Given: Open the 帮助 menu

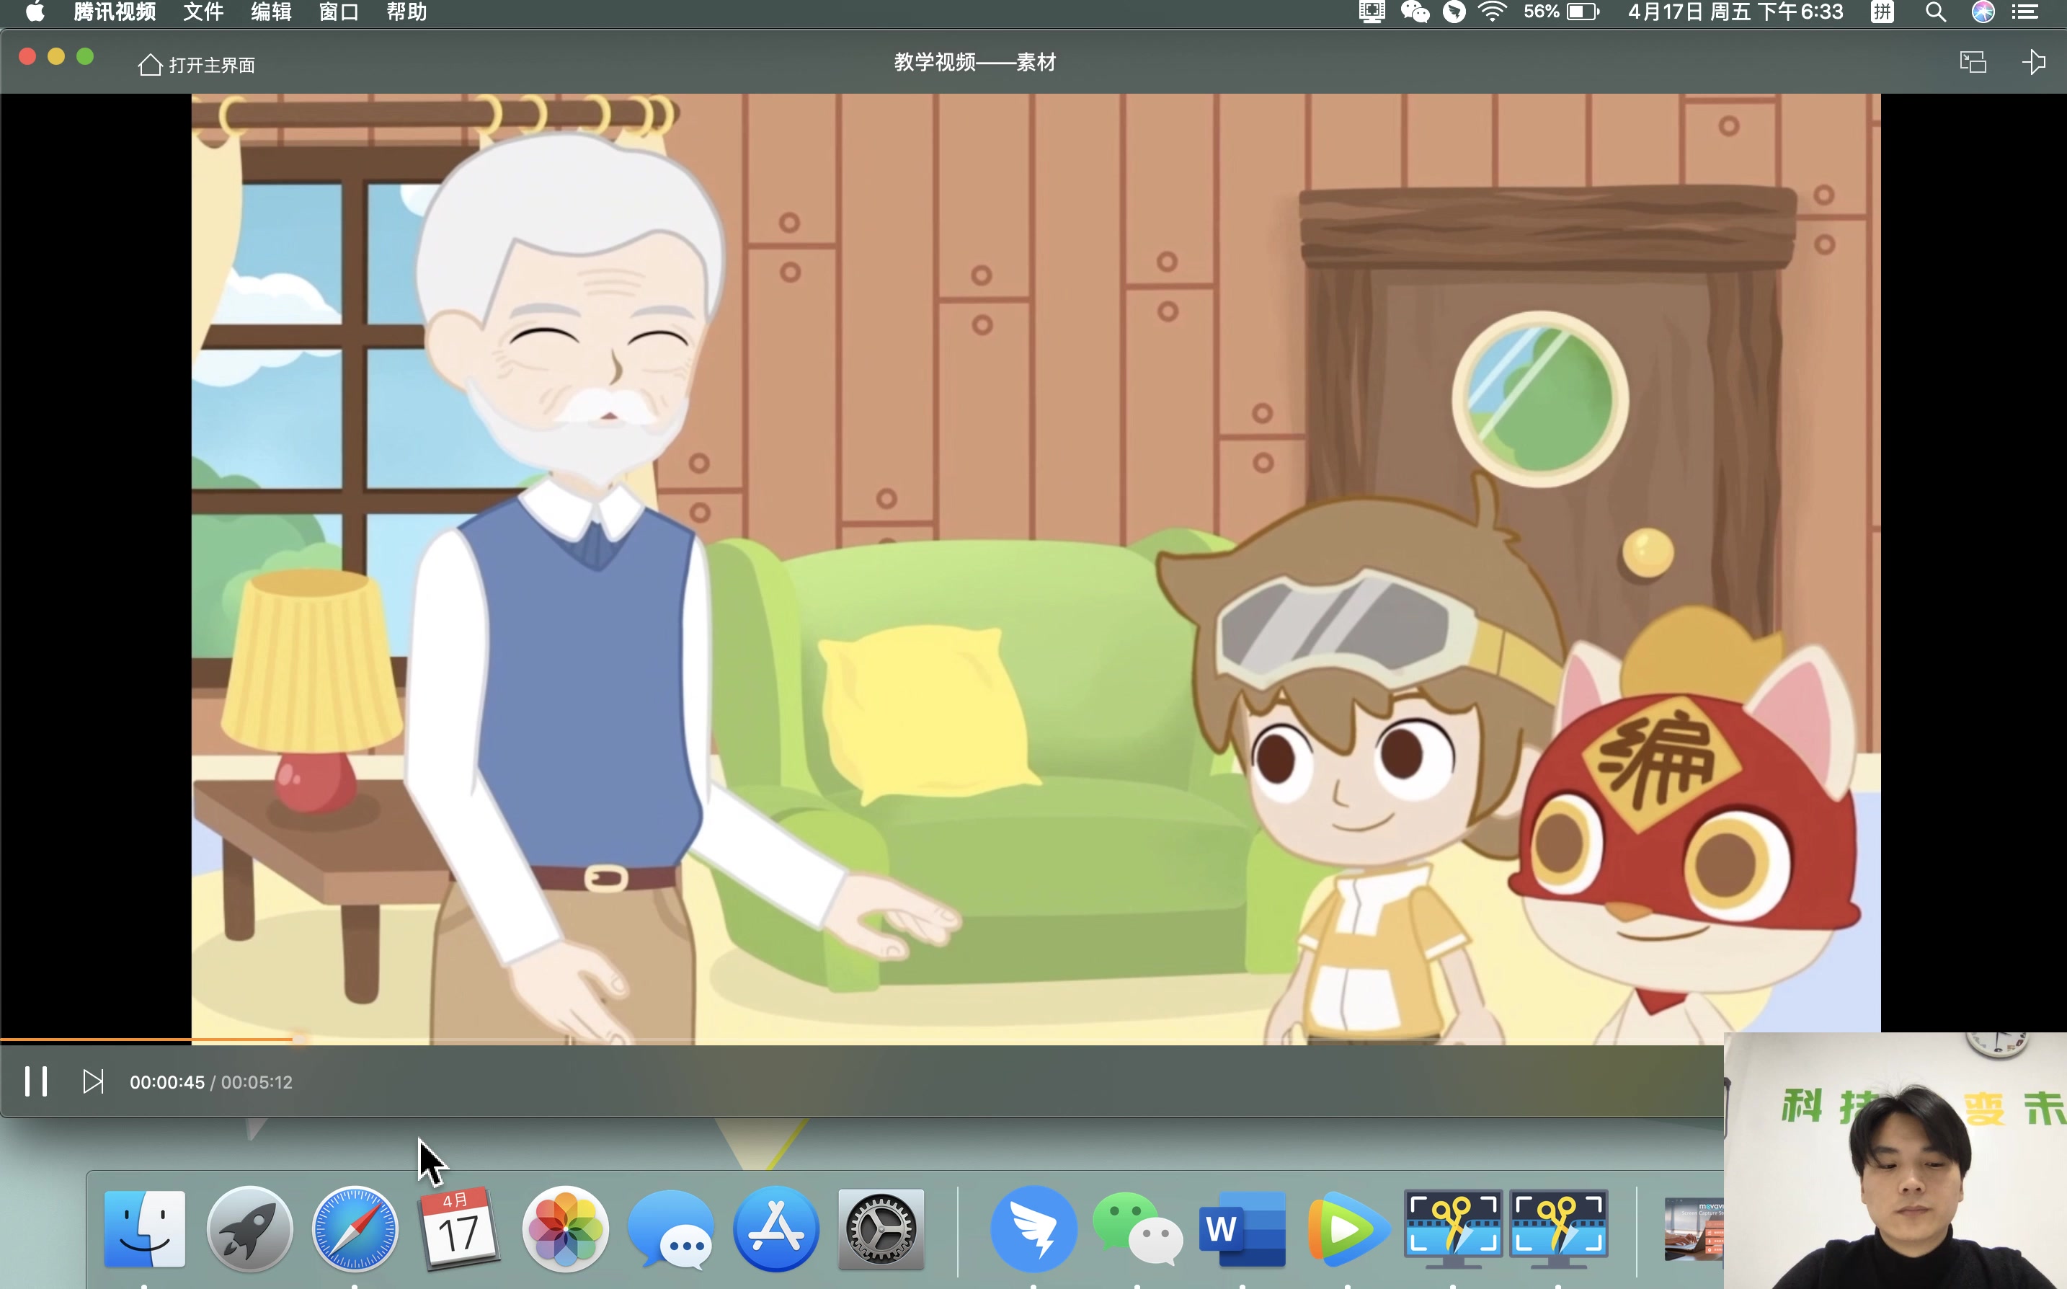Looking at the screenshot, I should [406, 12].
